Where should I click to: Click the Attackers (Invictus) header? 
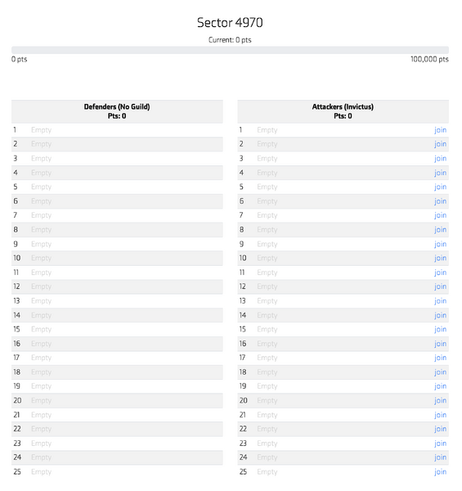tap(343, 111)
